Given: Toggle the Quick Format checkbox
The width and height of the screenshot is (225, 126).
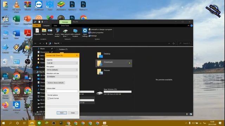Looking at the screenshot, I should pyautogui.click(x=49, y=98).
